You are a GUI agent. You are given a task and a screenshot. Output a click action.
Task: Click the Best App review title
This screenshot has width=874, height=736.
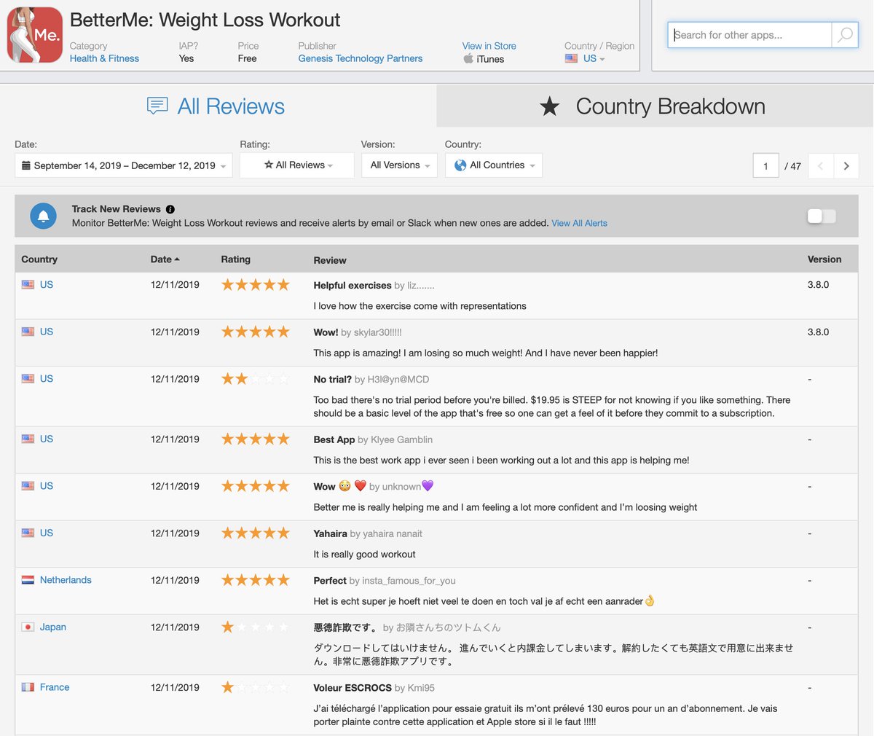tap(334, 439)
